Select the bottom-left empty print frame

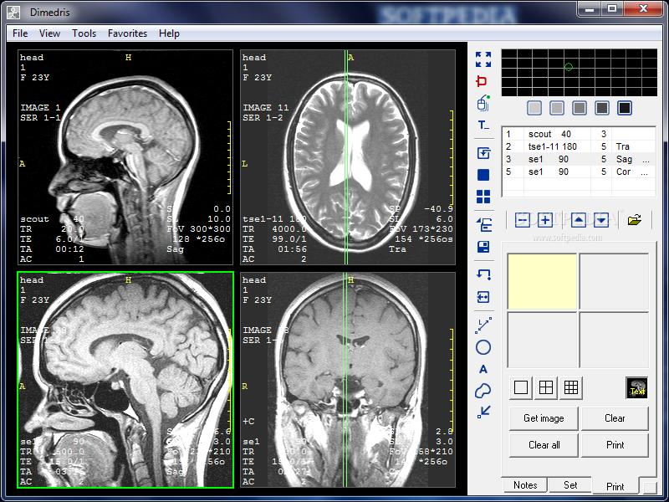[542, 340]
